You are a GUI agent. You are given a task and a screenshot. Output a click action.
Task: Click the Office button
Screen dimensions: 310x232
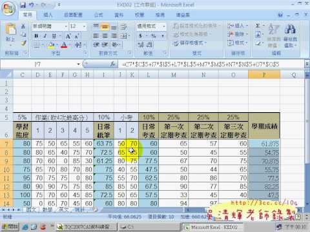pos(8,9)
